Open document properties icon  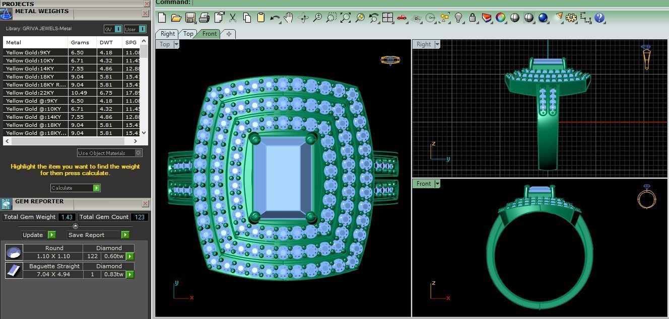pos(219,18)
